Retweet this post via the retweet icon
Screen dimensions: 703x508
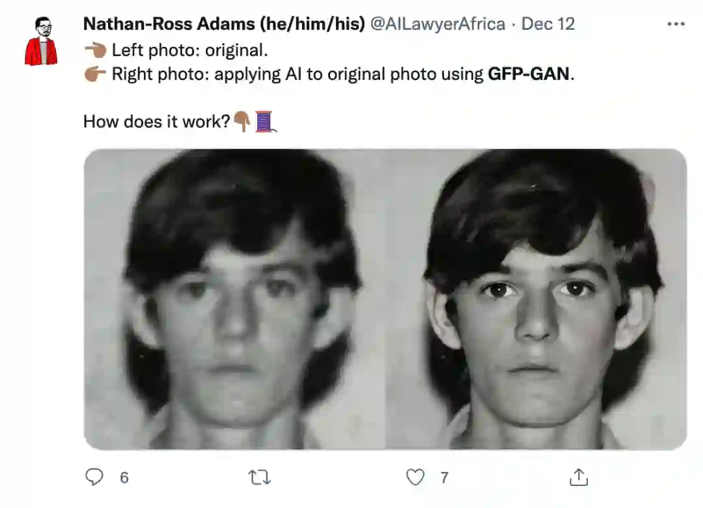click(x=260, y=477)
